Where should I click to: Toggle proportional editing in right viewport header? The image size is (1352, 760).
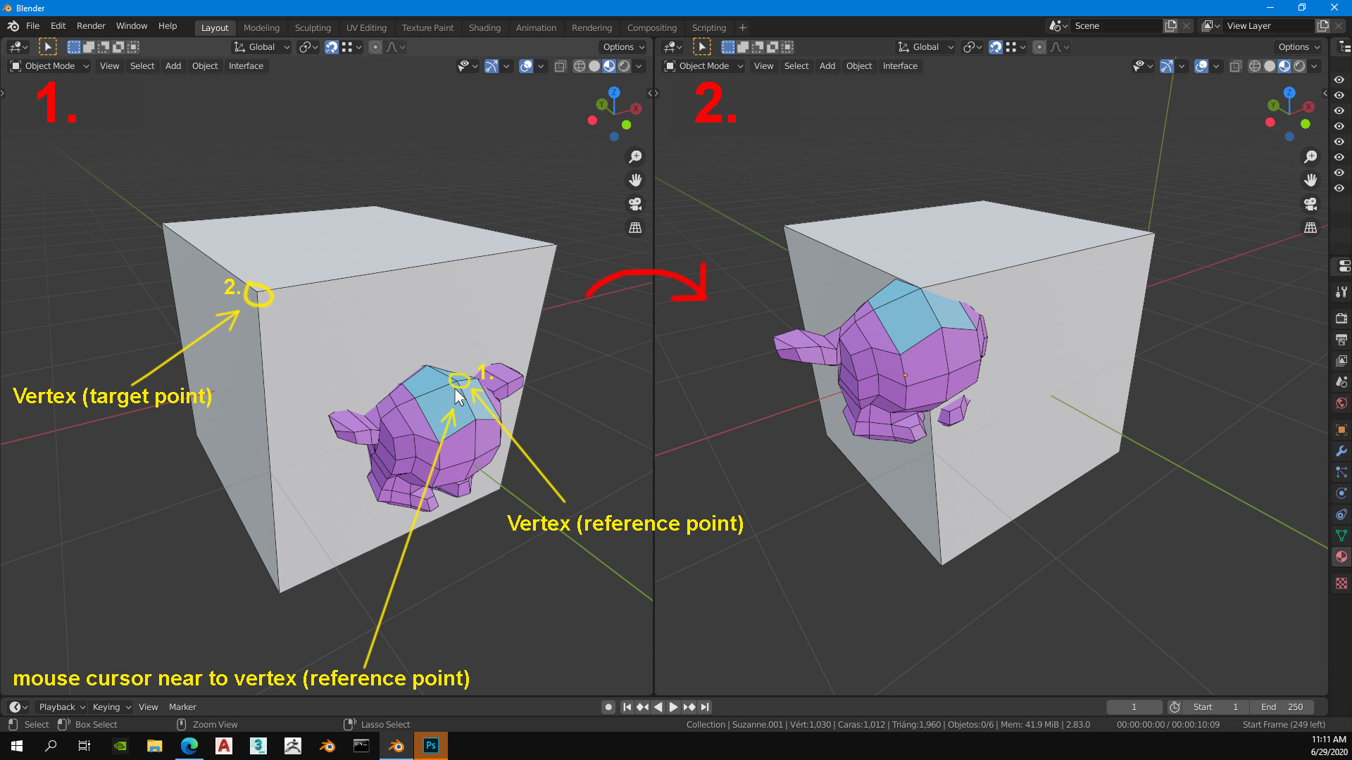click(1039, 47)
